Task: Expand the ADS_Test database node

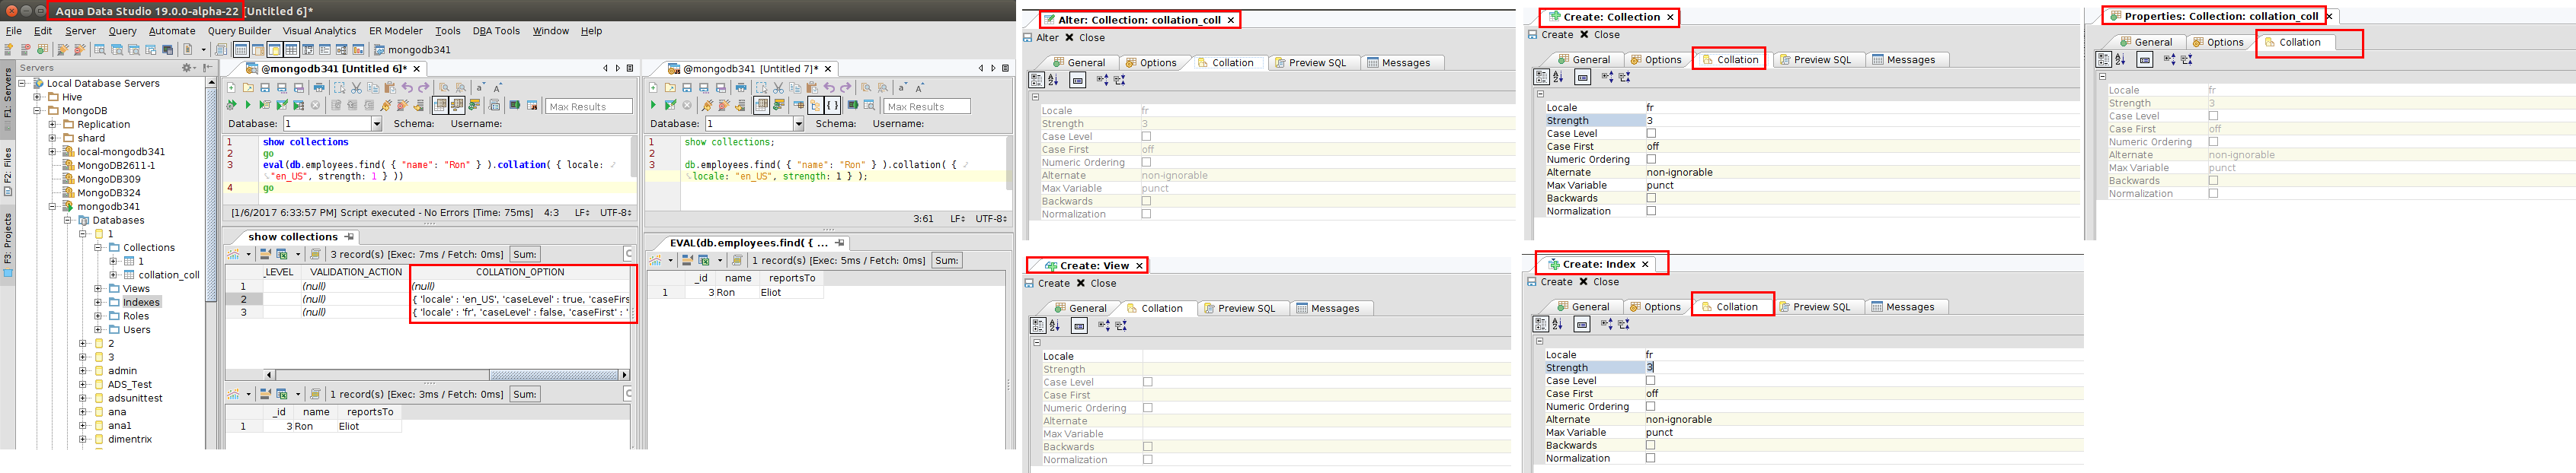Action: pos(83,384)
